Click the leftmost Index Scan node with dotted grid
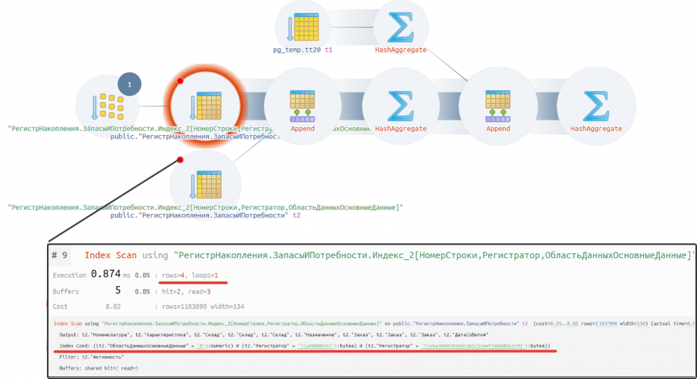The width and height of the screenshot is (697, 379). click(107, 106)
